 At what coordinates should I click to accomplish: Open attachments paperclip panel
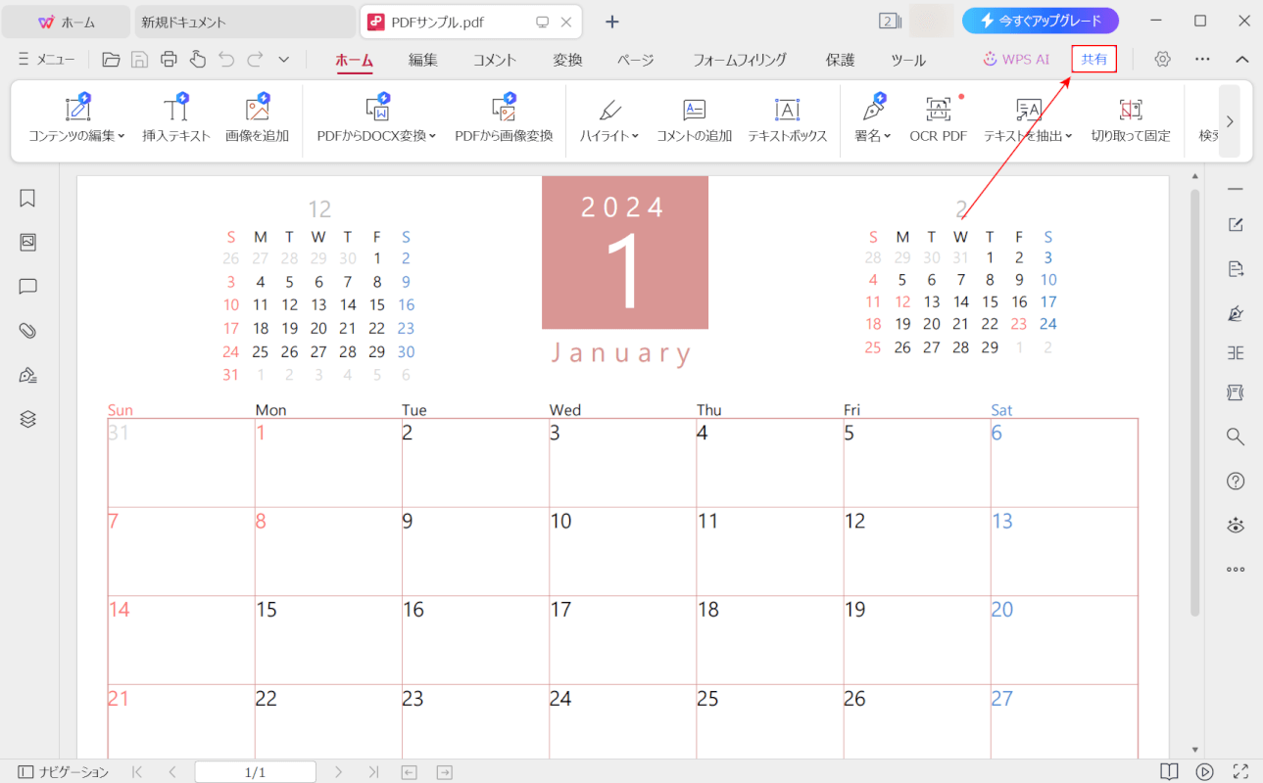coord(27,331)
